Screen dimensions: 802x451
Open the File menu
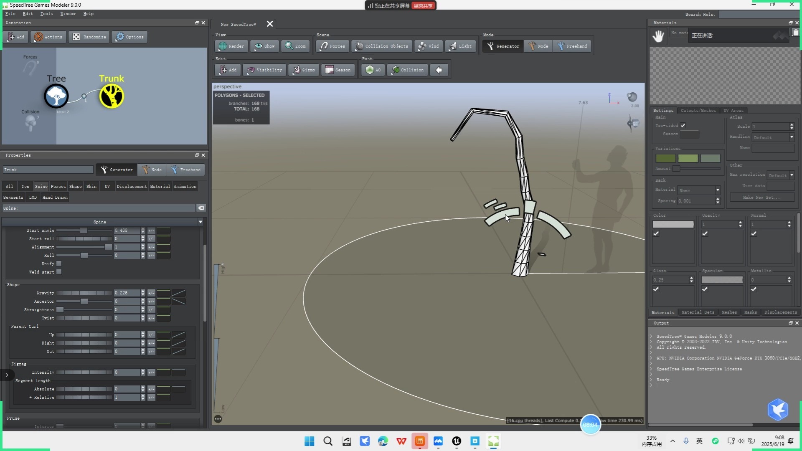(10, 14)
